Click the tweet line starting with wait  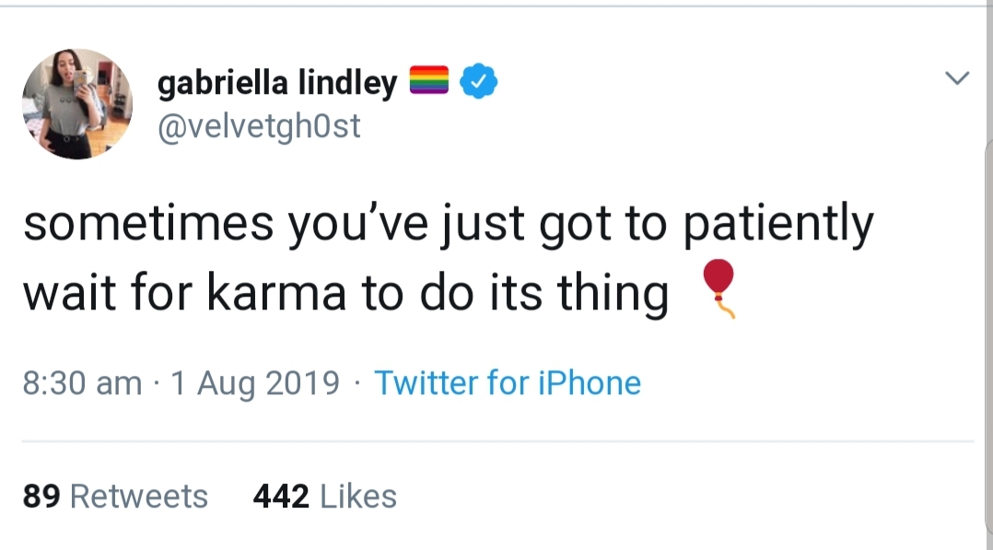click(x=345, y=292)
